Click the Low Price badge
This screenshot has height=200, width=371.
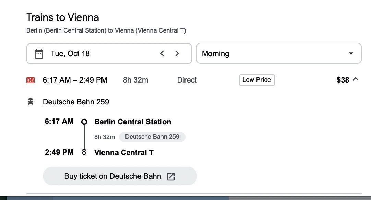[257, 80]
